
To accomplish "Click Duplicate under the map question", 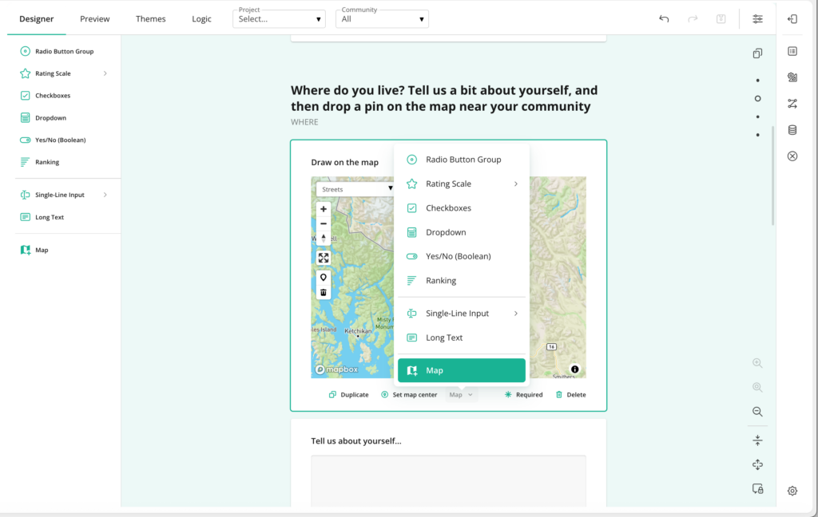I will point(348,394).
